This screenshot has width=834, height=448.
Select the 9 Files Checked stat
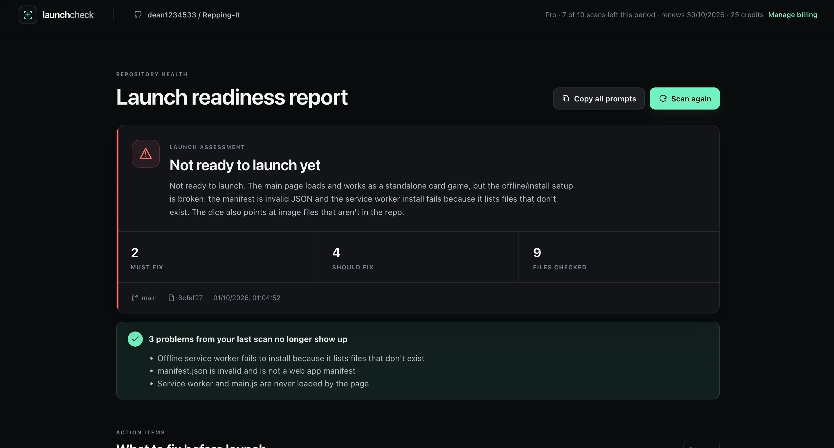(619, 257)
